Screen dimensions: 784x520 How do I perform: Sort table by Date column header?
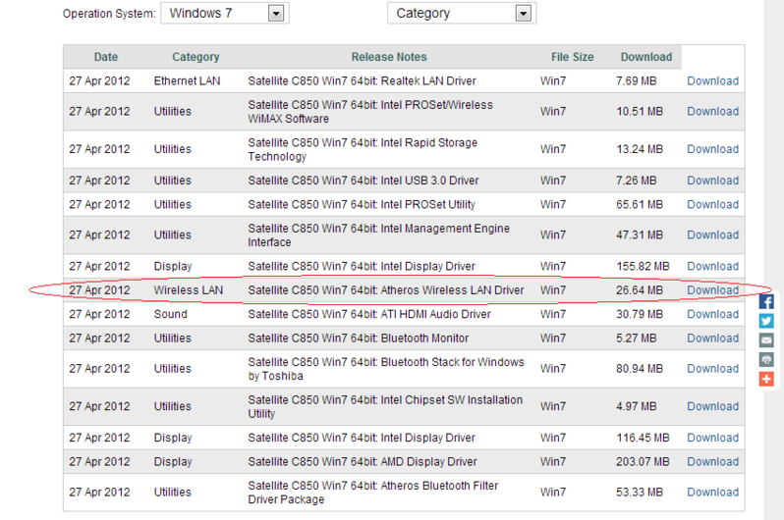pyautogui.click(x=106, y=57)
